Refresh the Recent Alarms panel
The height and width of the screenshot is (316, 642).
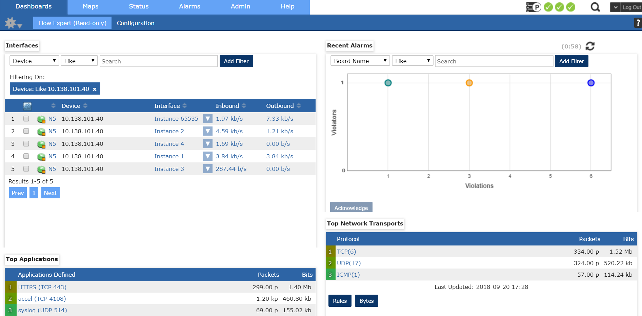[590, 46]
